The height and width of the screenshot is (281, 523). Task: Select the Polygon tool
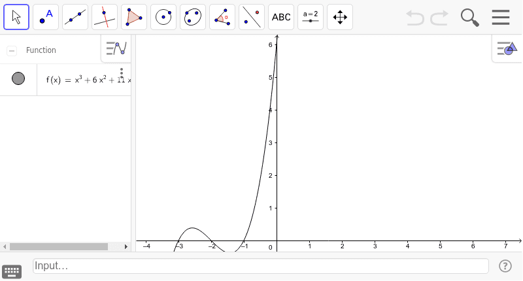(x=134, y=17)
